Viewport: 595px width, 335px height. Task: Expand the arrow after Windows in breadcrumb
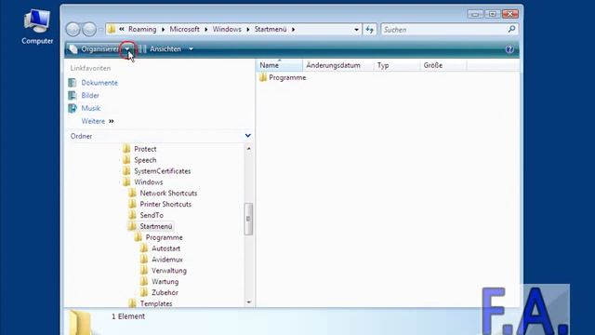[x=248, y=29]
